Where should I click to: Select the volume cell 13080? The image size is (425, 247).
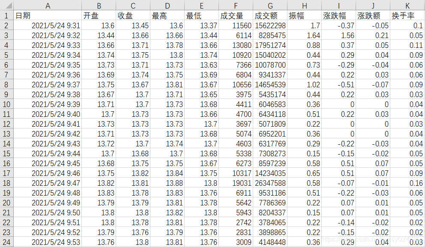tap(236, 45)
